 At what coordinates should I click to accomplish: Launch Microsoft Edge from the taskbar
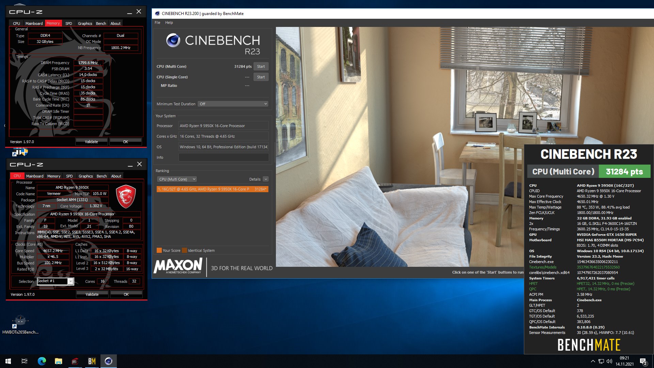click(42, 361)
